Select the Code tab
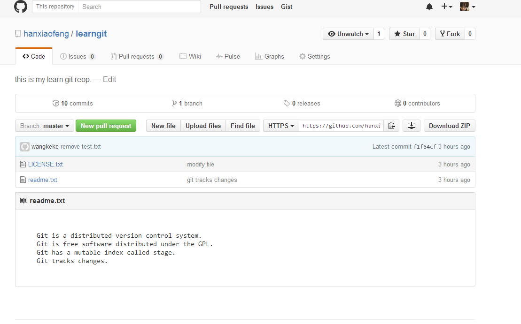This screenshot has width=521, height=324. (x=33, y=56)
